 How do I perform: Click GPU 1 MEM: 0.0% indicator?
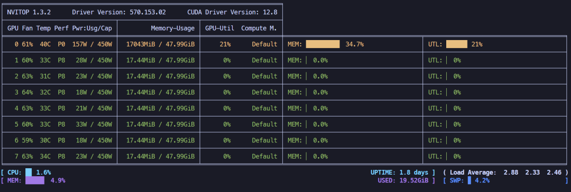tap(308, 60)
